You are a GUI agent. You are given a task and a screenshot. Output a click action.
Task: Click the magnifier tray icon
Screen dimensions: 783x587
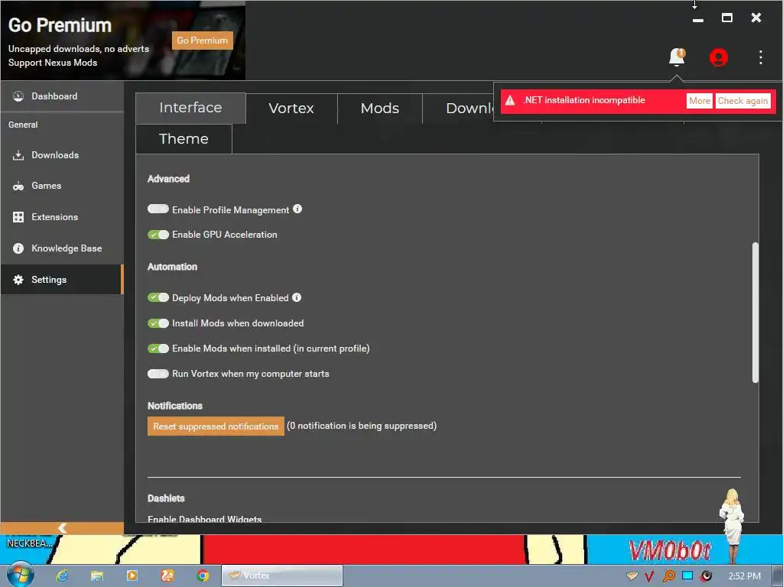tap(668, 576)
